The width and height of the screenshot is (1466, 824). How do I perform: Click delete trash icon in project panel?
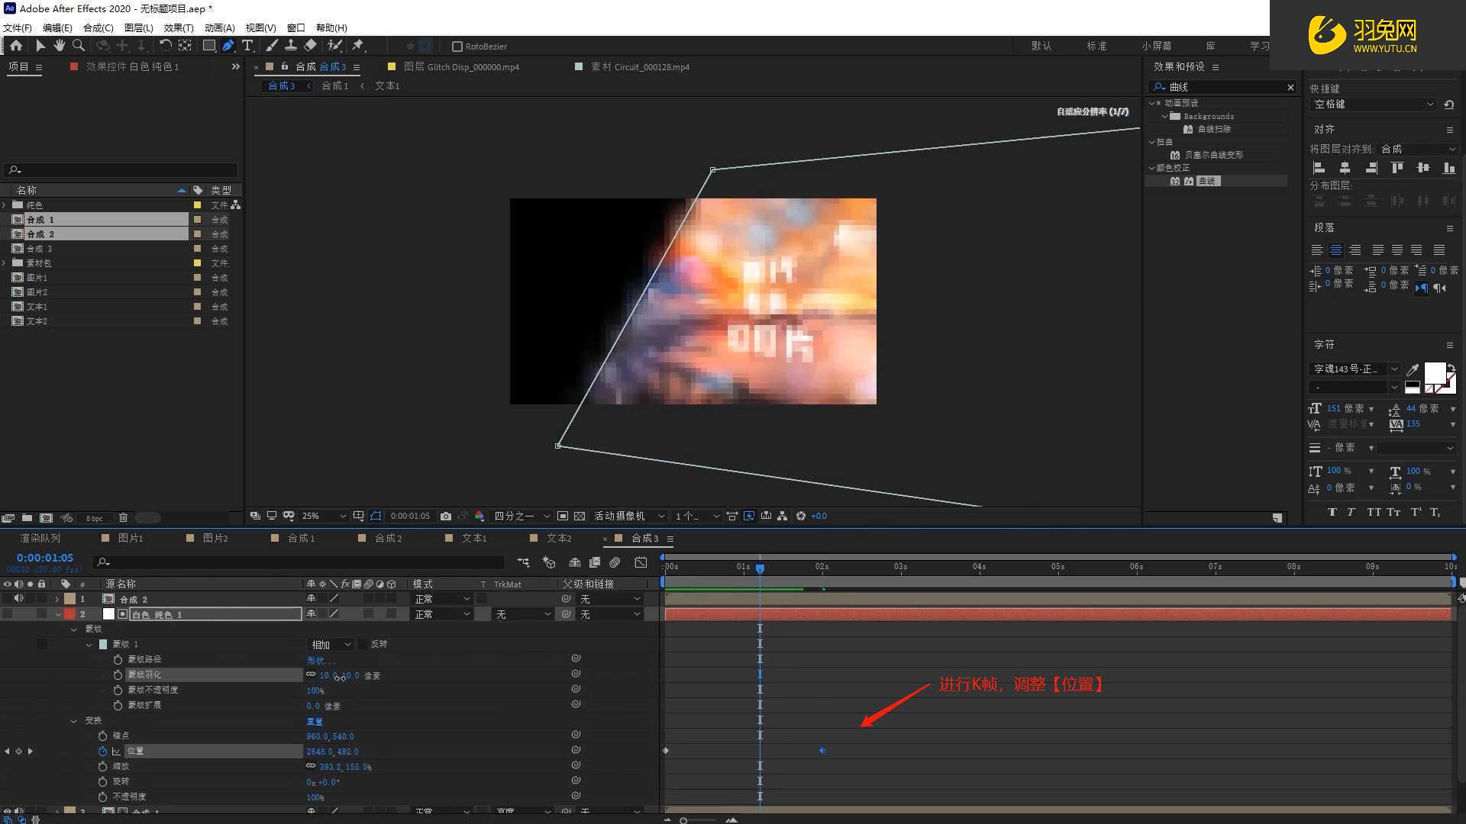tap(123, 518)
